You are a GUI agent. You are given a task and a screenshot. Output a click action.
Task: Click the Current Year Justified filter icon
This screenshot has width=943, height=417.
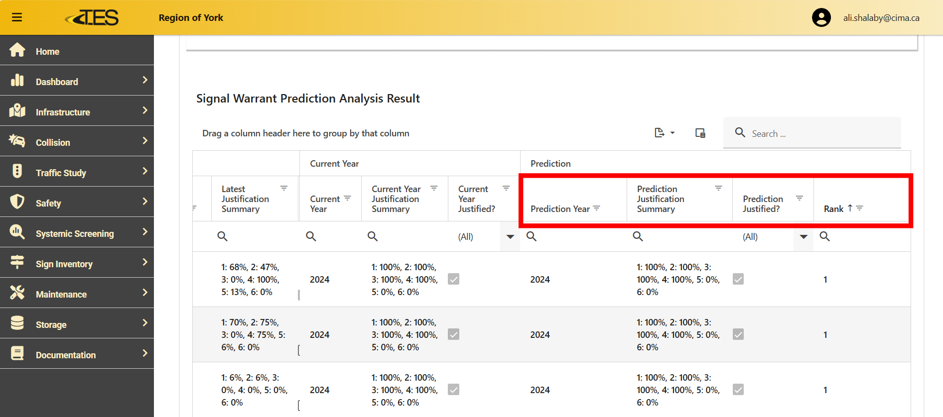tap(506, 188)
